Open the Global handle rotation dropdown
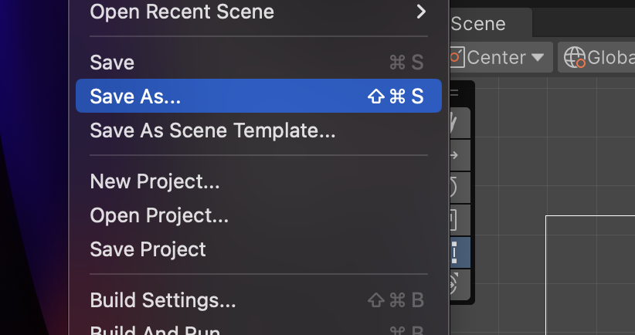Image resolution: width=635 pixels, height=335 pixels. pyautogui.click(x=599, y=57)
